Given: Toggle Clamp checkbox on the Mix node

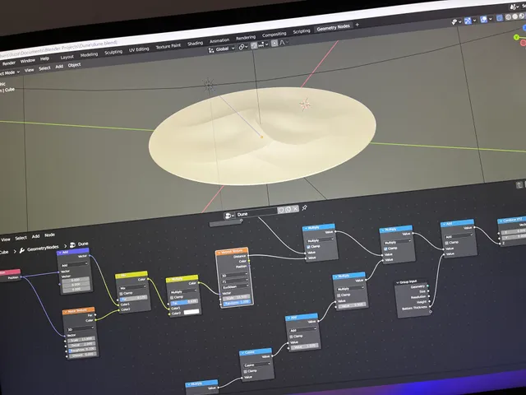Looking at the screenshot, I should tap(122, 294).
